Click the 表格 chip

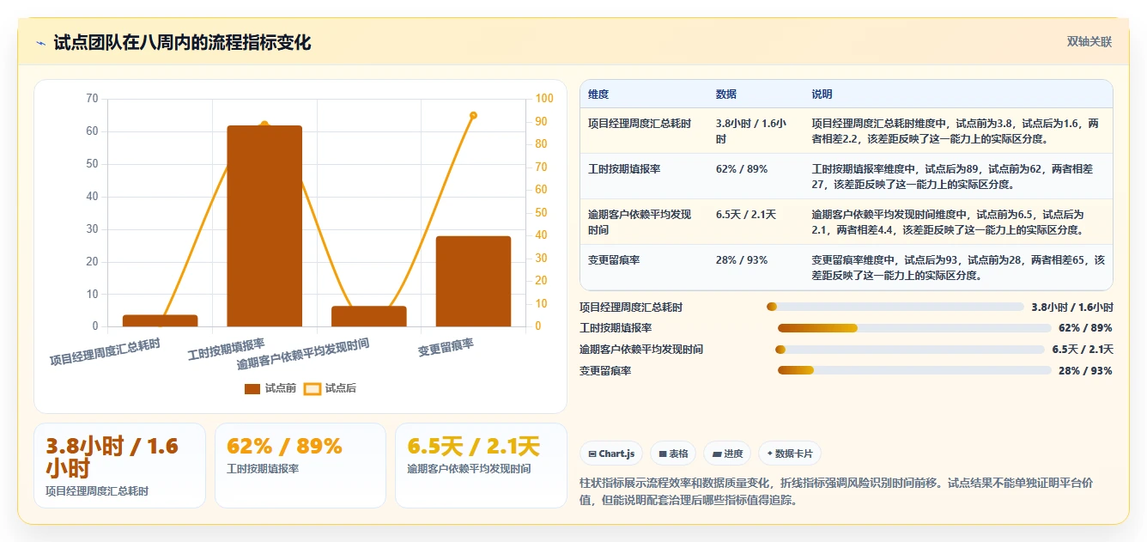(x=673, y=454)
